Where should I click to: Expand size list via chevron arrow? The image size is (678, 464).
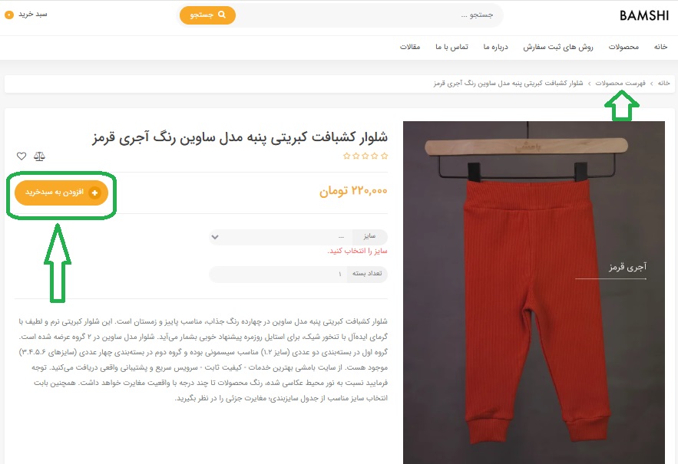tap(215, 237)
